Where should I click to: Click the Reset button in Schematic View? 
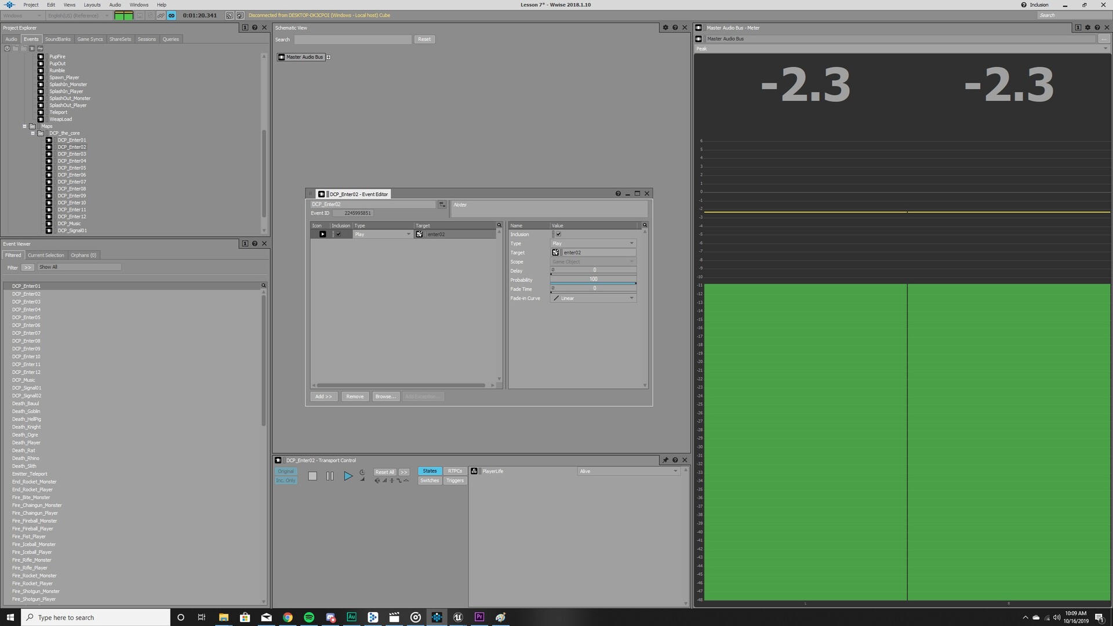click(424, 39)
